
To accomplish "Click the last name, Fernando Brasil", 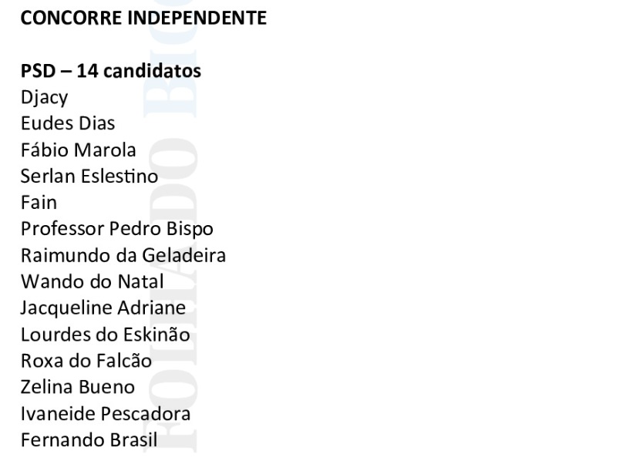I will pyautogui.click(x=89, y=440).
